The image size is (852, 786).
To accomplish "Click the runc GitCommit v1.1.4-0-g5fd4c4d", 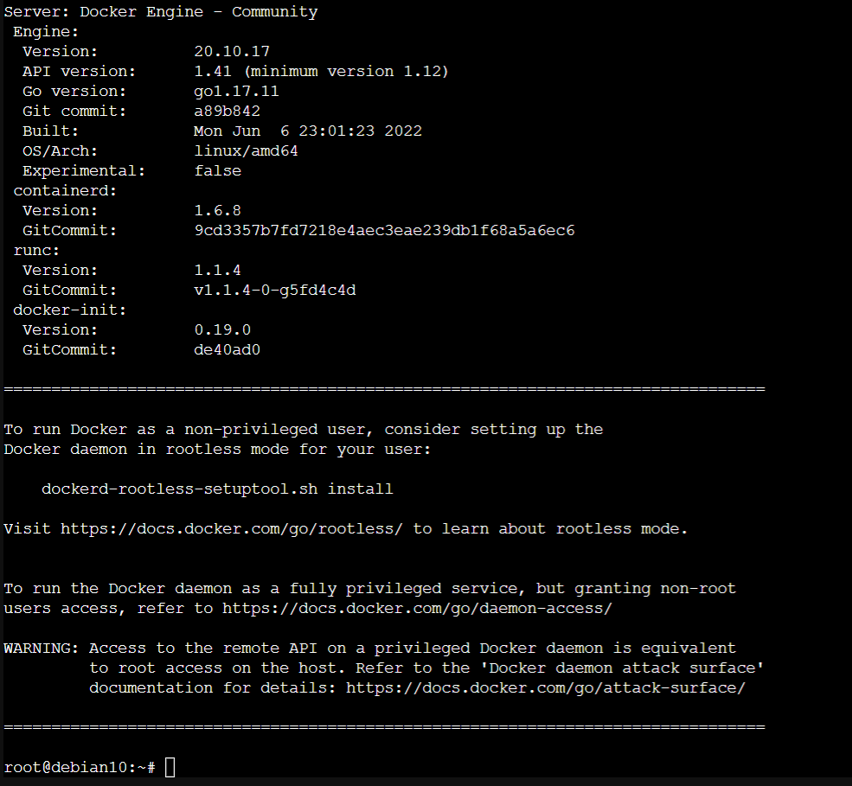I will (x=275, y=290).
